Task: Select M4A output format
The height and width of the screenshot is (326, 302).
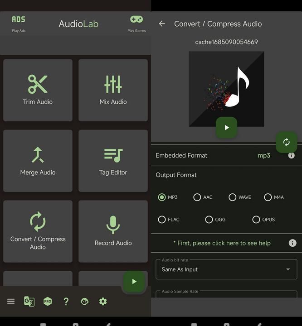Action: 274,197
